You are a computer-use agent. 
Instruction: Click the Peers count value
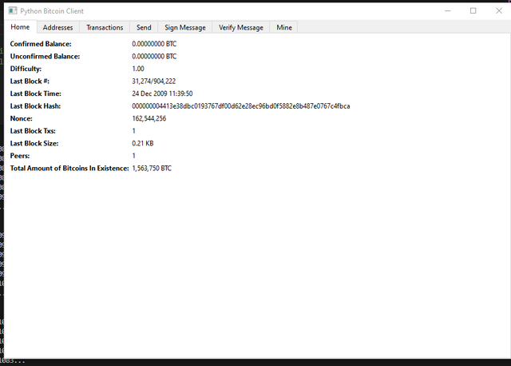tap(133, 156)
